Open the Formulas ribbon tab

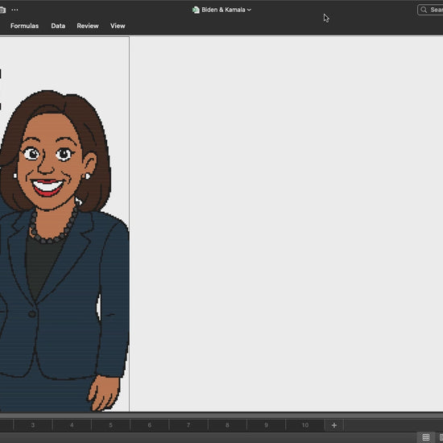click(24, 26)
